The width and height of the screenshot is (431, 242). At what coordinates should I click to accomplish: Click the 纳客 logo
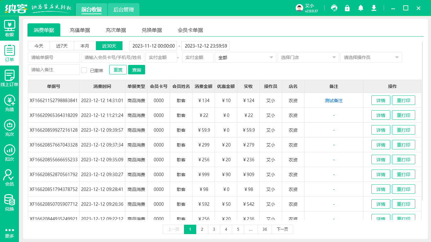[x=16, y=8]
